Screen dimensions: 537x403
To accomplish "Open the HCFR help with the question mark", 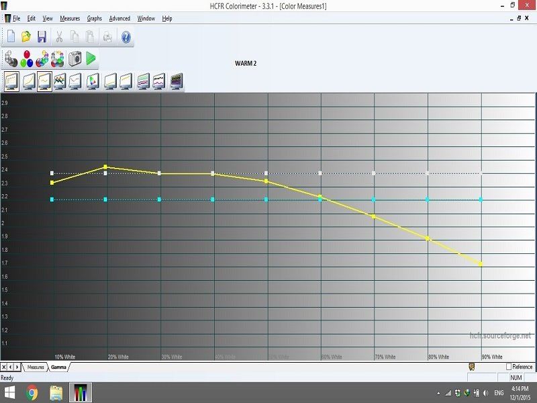I will 126,38.
